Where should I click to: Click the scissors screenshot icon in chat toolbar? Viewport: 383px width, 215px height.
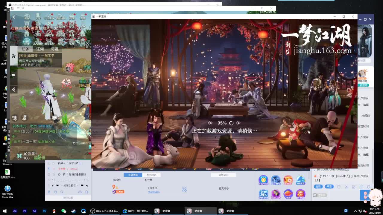[x=346, y=187]
